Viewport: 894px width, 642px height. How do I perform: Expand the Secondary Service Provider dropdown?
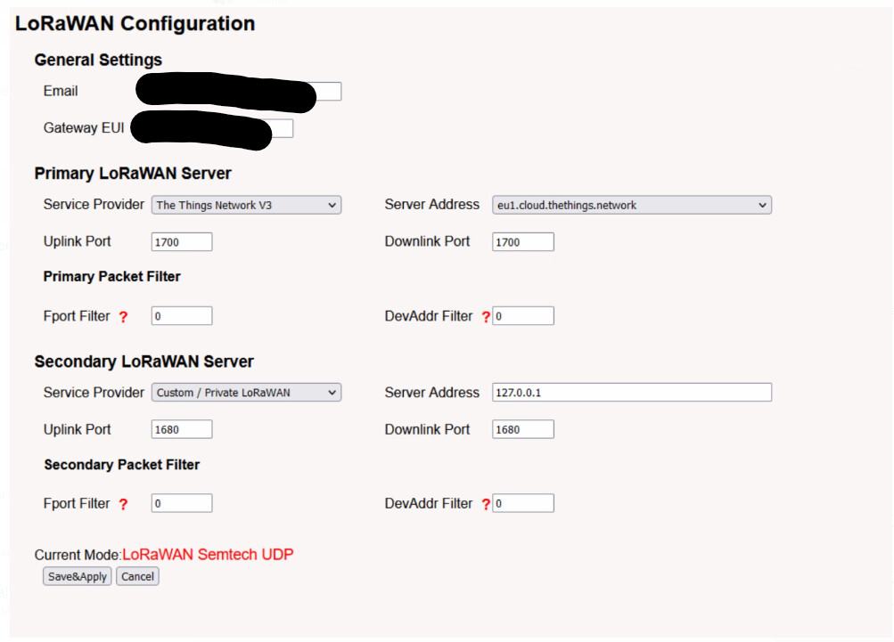click(x=246, y=393)
